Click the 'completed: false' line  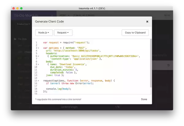63,72
